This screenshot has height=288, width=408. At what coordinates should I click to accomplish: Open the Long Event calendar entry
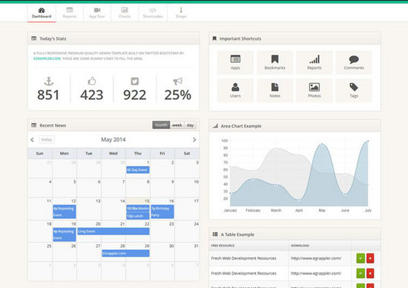click(113, 231)
